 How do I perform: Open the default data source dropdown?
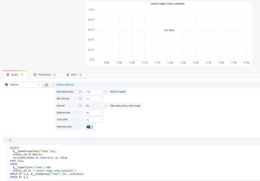pos(23,85)
